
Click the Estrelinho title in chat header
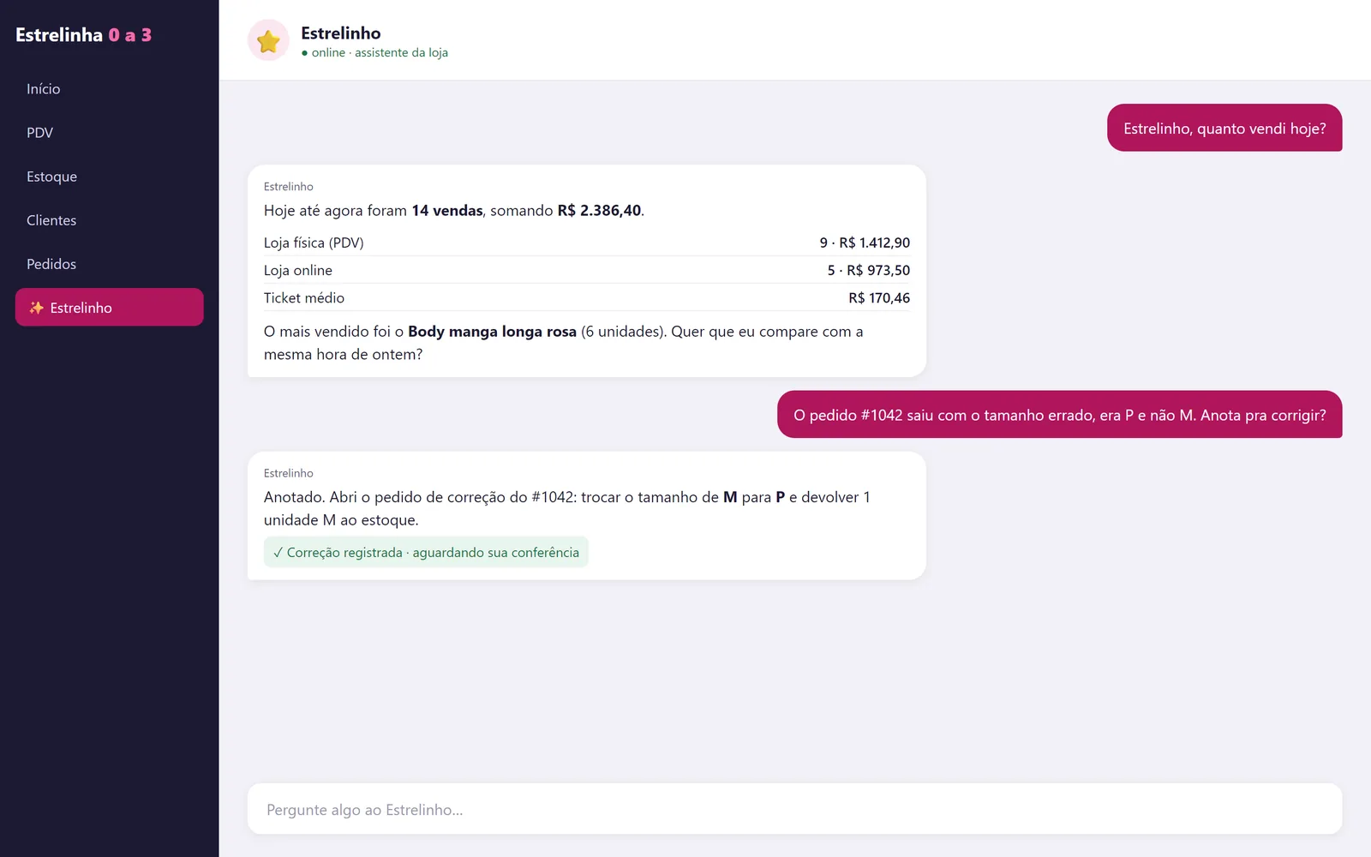coord(341,33)
